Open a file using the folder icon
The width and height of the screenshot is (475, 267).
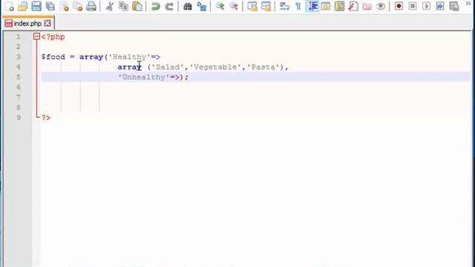coord(23,6)
